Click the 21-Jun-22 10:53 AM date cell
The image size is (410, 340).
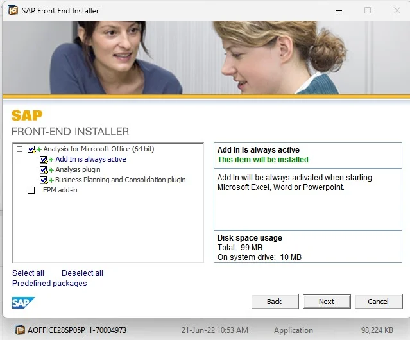(215, 330)
